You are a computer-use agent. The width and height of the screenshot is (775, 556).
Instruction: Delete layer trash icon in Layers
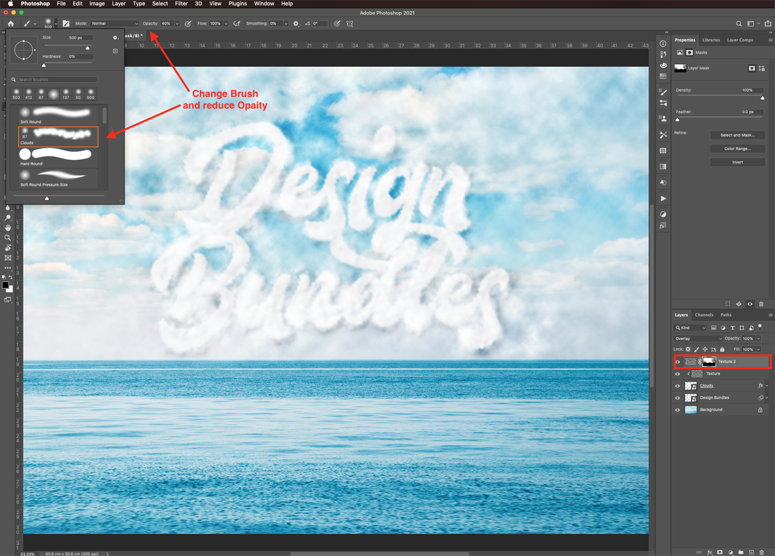tap(762, 552)
